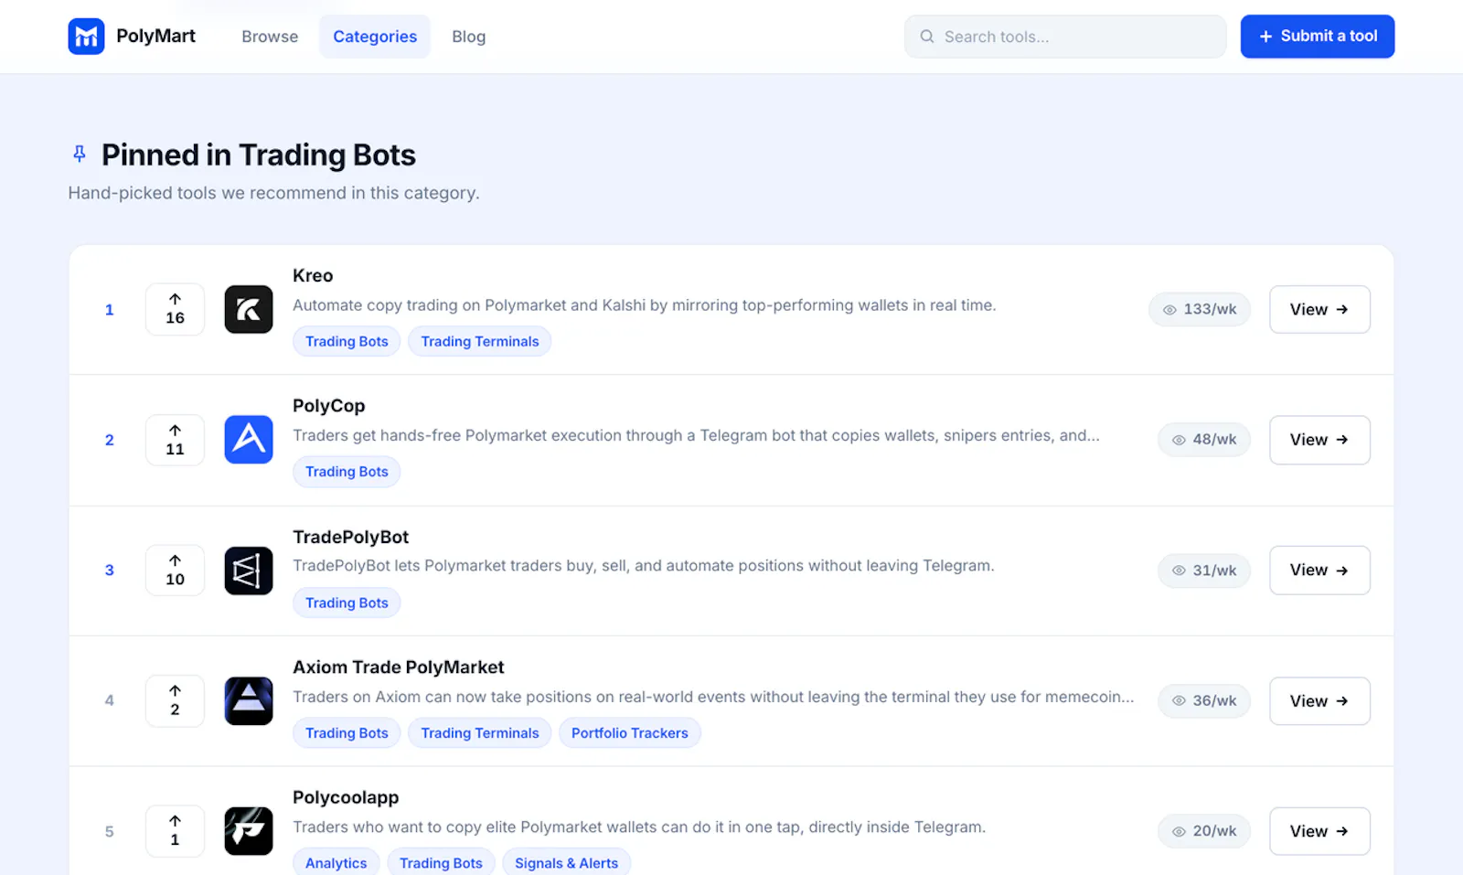This screenshot has width=1463, height=875.
Task: Click Pinned in Trading Bots heading
Action: point(258,155)
